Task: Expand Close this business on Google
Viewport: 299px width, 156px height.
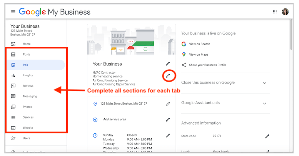Action: [x=264, y=83]
